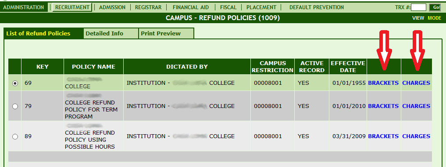Viewport: 446px width, 167px height.
Task: Open BRACKETS link for policy 69
Action: tap(383, 83)
